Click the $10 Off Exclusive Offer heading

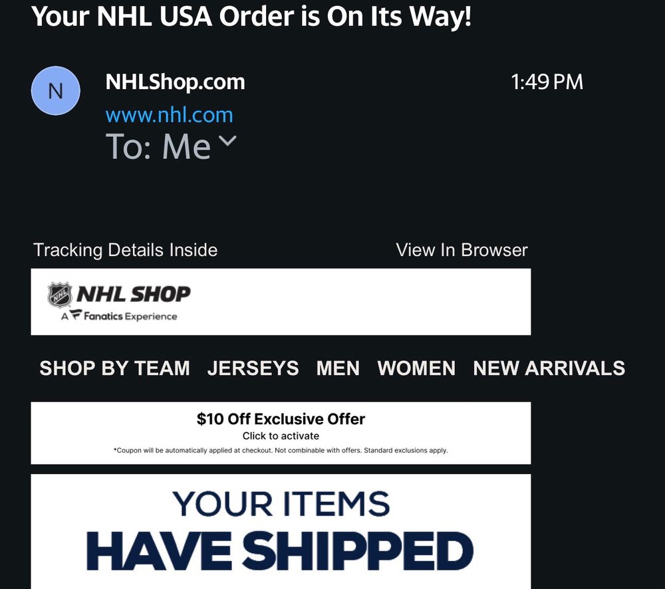click(x=281, y=419)
